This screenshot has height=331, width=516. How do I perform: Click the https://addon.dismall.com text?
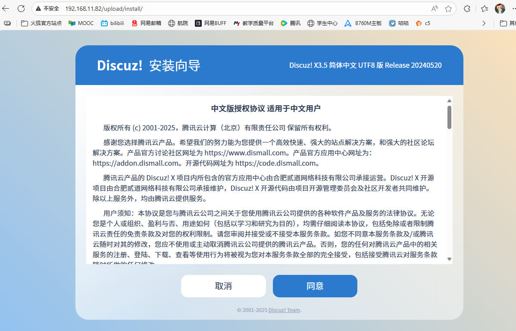coord(136,163)
